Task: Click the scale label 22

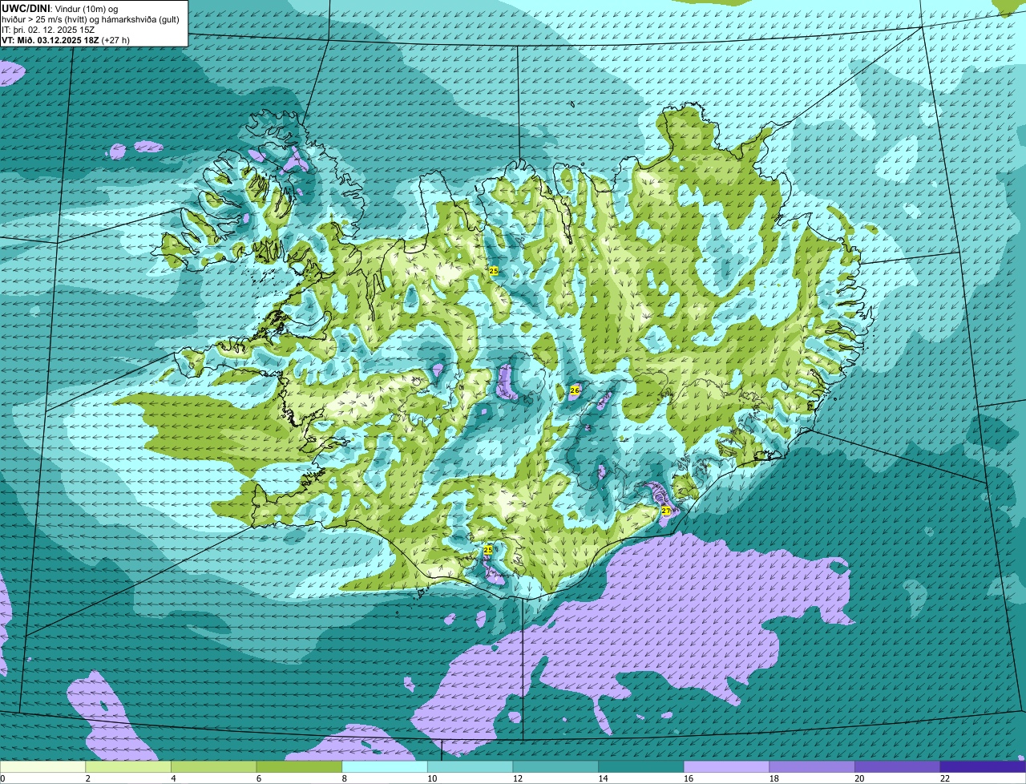Action: pyautogui.click(x=945, y=778)
